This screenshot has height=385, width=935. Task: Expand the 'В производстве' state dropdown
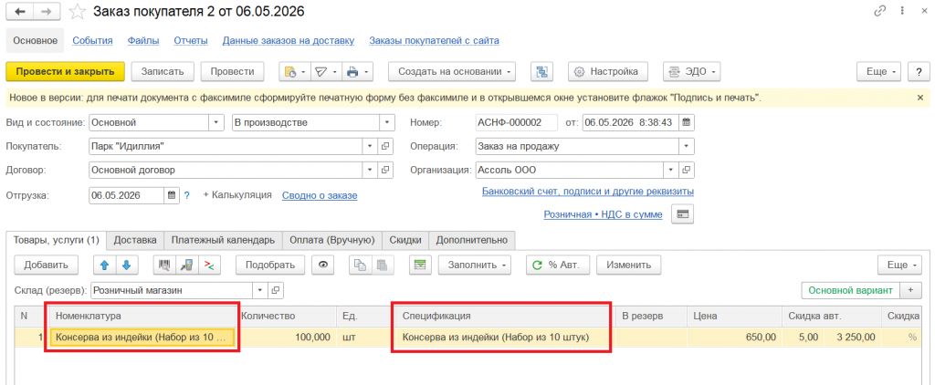387,123
